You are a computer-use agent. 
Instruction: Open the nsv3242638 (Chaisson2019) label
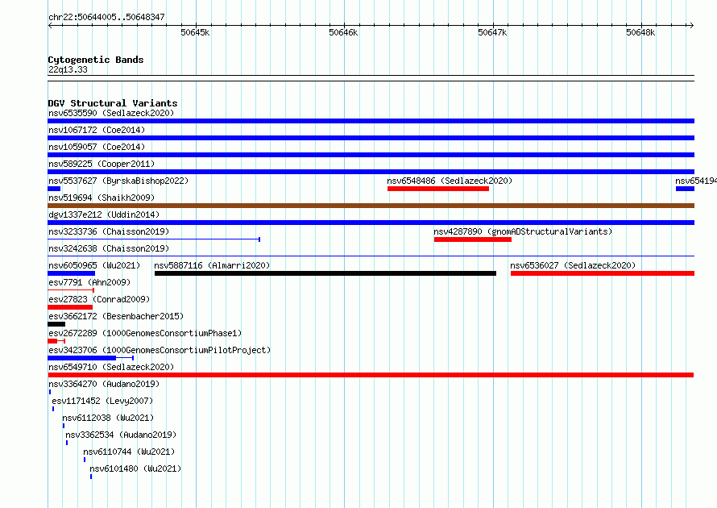pyautogui.click(x=109, y=248)
